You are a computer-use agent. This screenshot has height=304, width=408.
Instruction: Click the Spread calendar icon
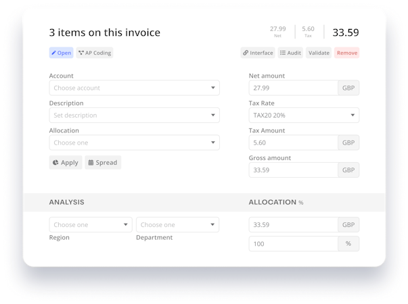click(91, 162)
